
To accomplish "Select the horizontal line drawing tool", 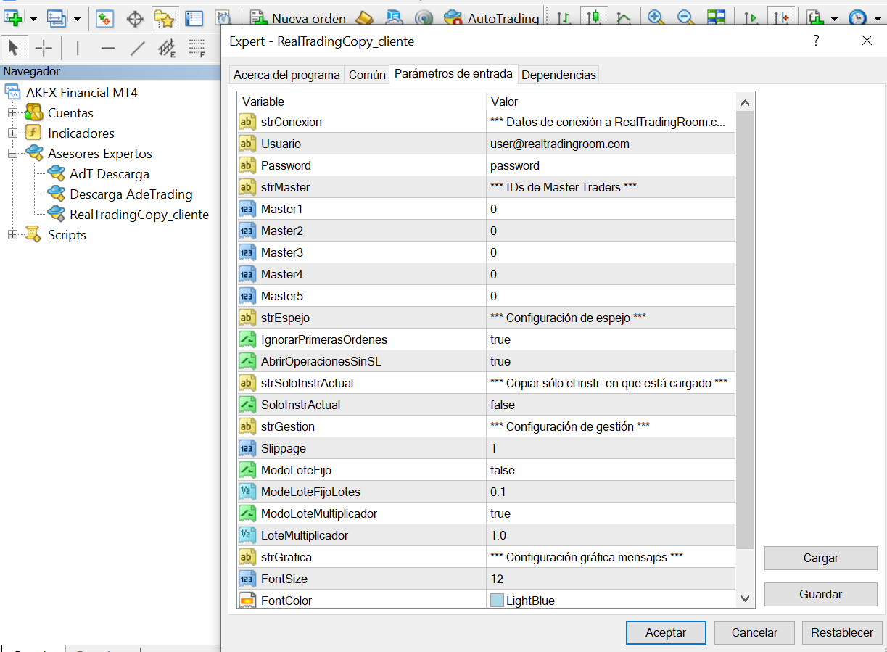I will [108, 49].
